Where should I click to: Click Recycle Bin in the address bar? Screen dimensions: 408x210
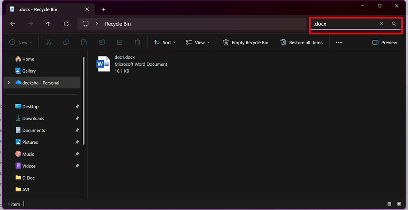pyautogui.click(x=118, y=24)
